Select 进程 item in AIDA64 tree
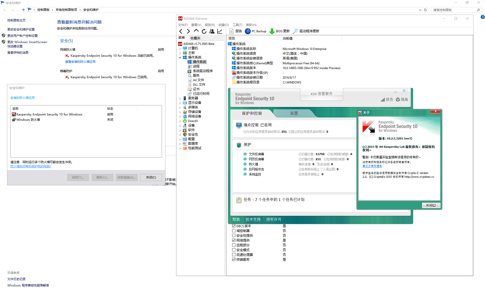This screenshot has width=485, height=292. [x=196, y=66]
